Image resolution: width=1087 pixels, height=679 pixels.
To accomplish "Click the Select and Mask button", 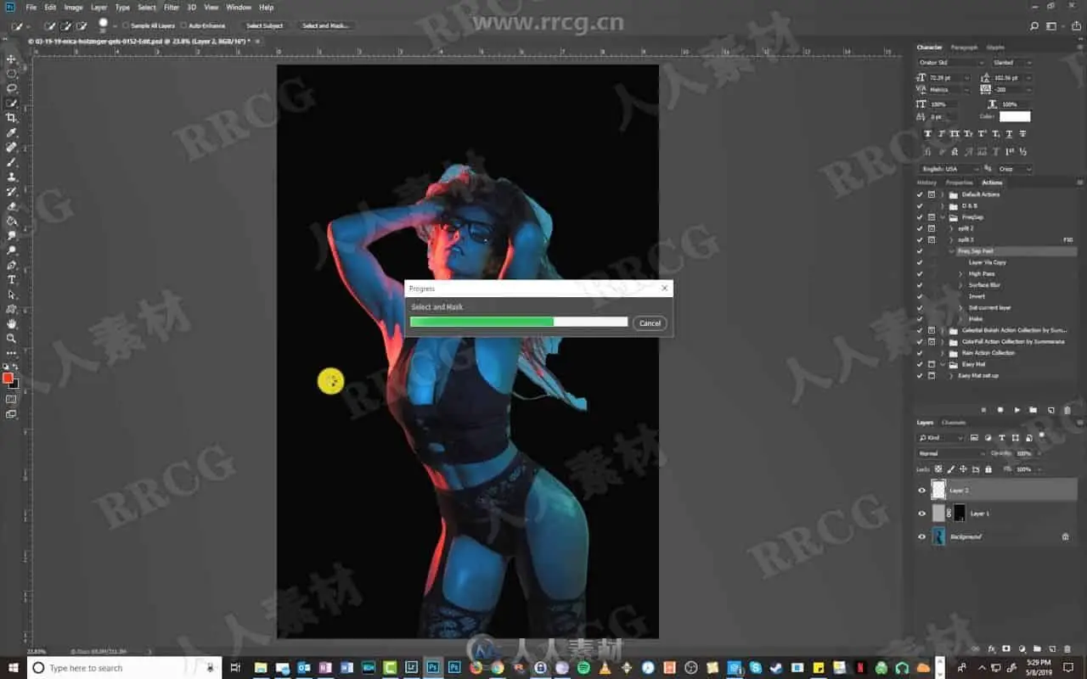I will point(326,25).
